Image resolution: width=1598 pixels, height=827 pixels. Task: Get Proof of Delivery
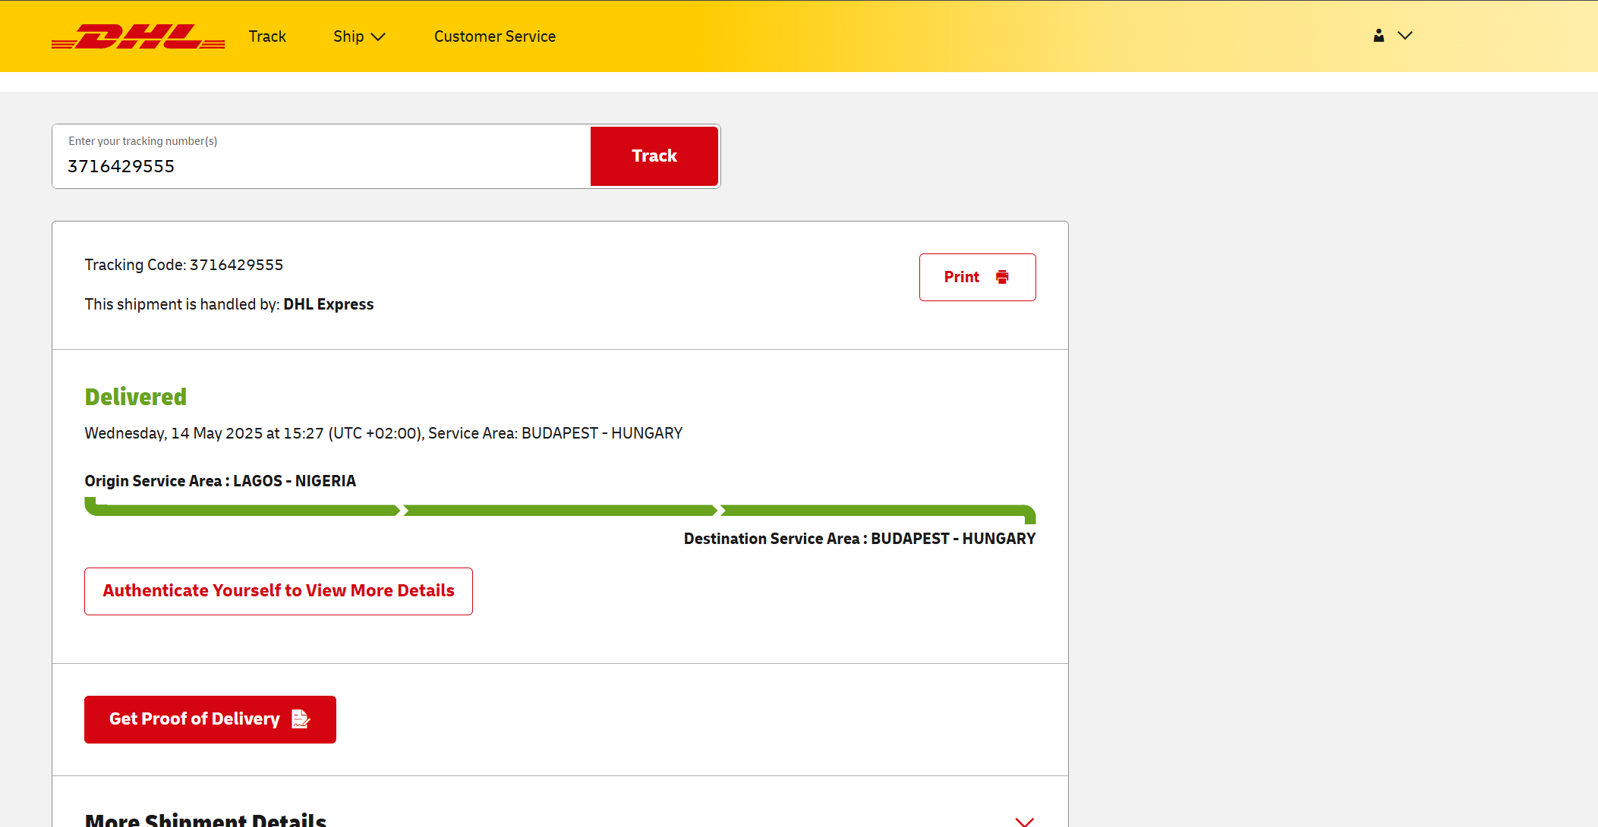click(x=210, y=719)
